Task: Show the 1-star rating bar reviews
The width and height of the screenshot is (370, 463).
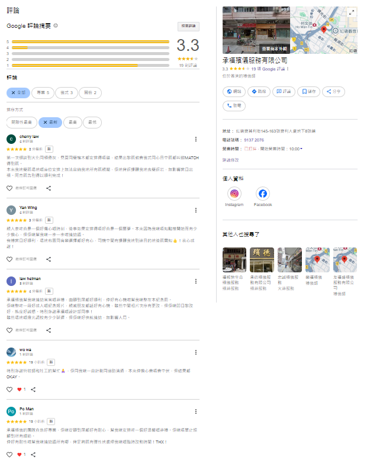Action: click(x=91, y=65)
